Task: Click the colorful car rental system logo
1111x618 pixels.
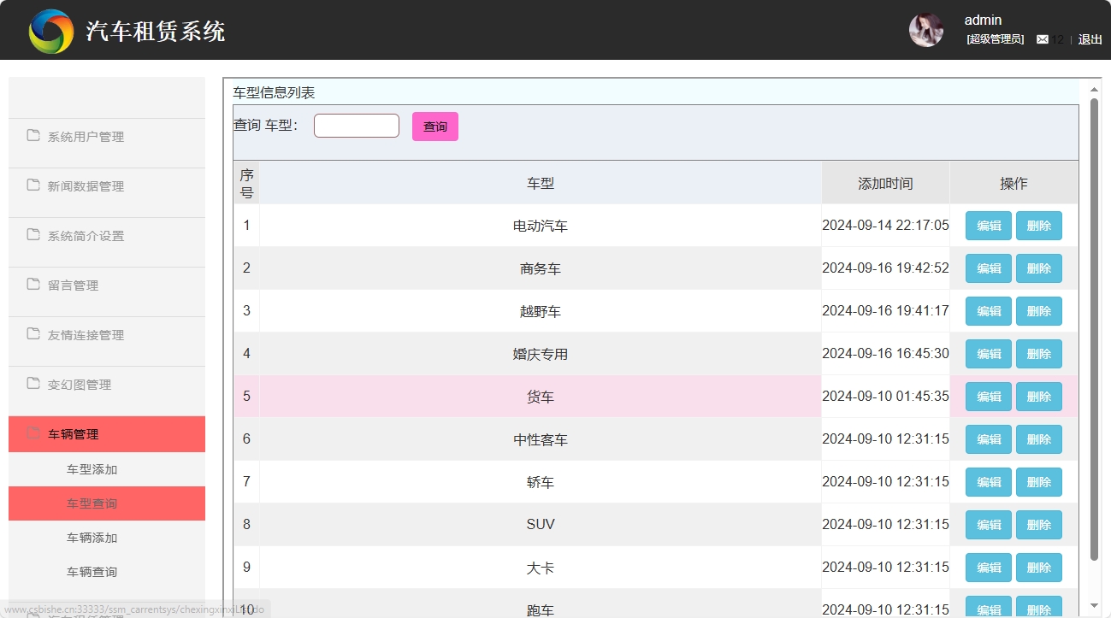Action: [50, 29]
